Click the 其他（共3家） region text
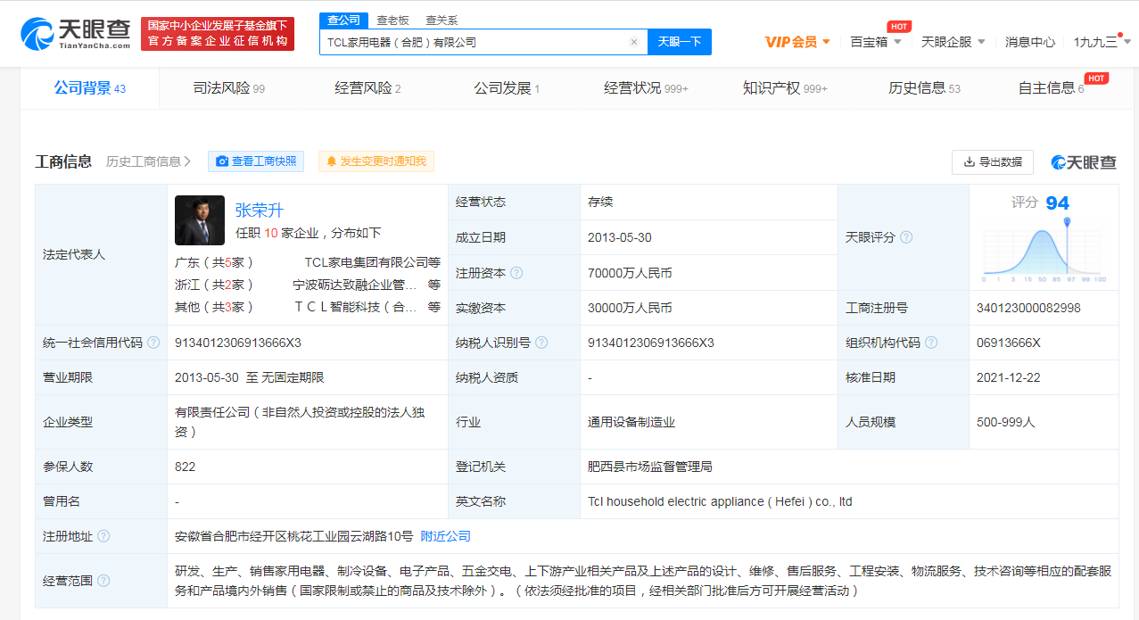The width and height of the screenshot is (1139, 620). point(215,307)
